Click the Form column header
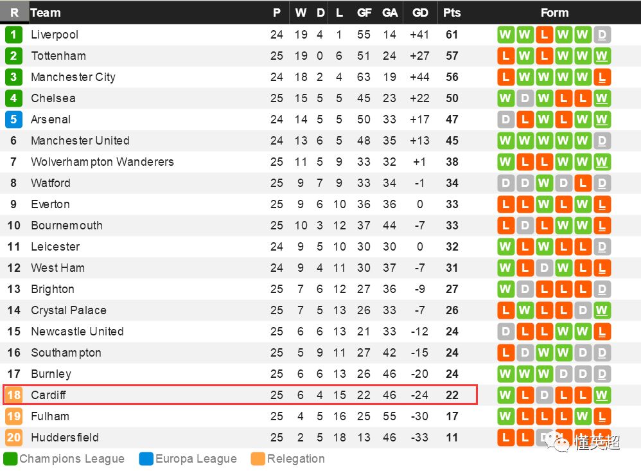This screenshot has height=471, width=641. pyautogui.click(x=554, y=12)
